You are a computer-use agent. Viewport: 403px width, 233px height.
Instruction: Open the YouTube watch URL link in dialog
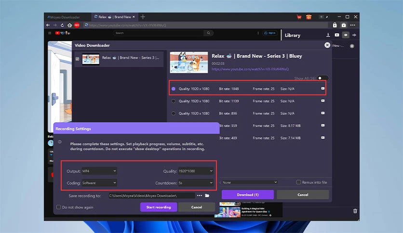tap(250, 69)
